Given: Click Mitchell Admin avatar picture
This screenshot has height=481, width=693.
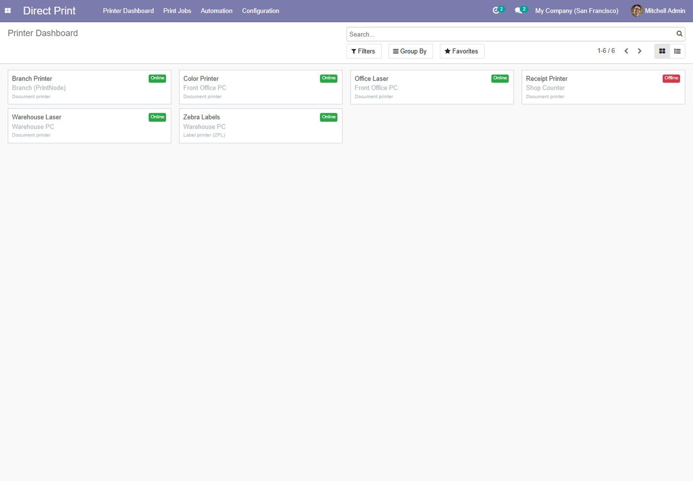Looking at the screenshot, I should coord(637,10).
